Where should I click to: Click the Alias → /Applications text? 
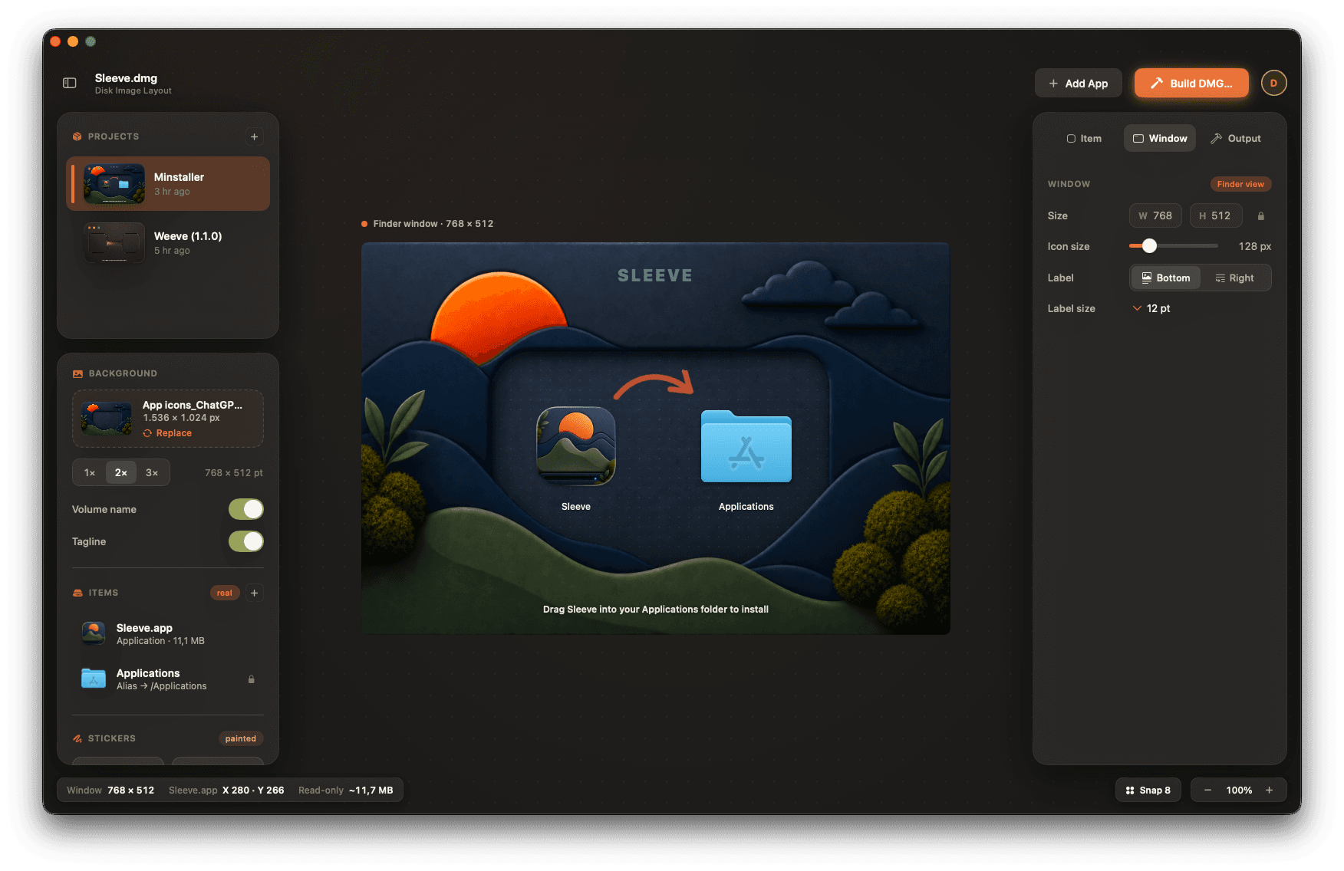click(x=162, y=686)
